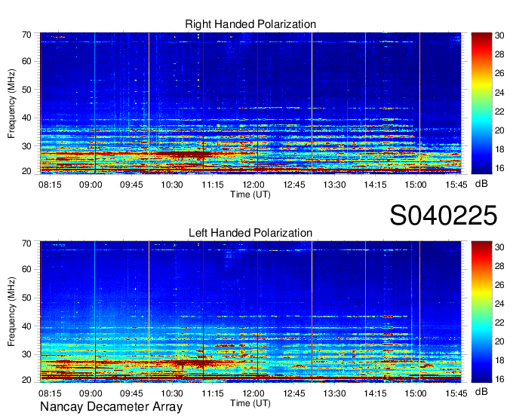The image size is (513, 416).
Task: Click the 09:45 tick on the bottom time axis
Action: [131, 393]
